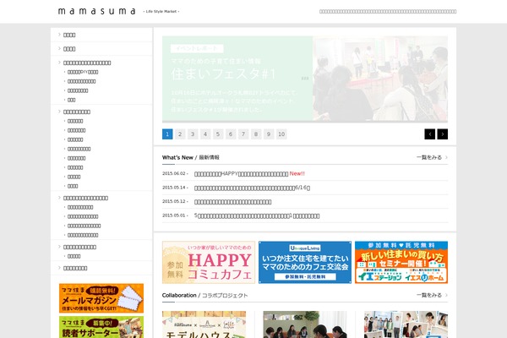Jump to carousel slide 6
The image size is (507, 338).
pos(231,134)
